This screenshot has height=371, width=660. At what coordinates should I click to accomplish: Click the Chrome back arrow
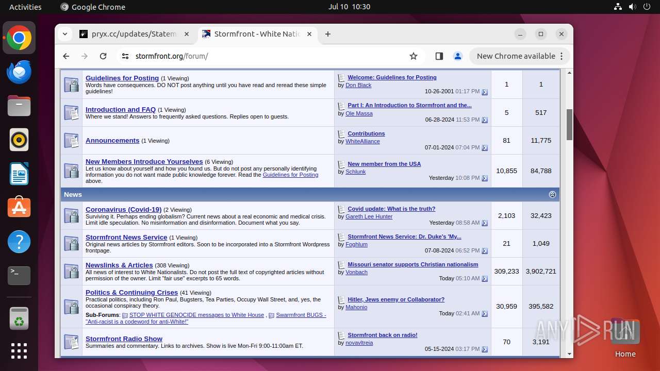66,56
